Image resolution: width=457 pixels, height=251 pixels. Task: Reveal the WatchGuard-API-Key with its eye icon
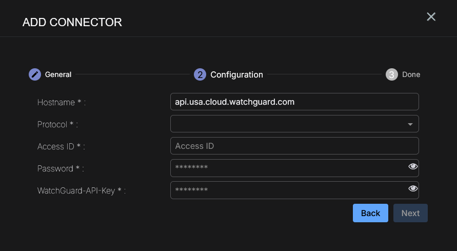(x=412, y=189)
